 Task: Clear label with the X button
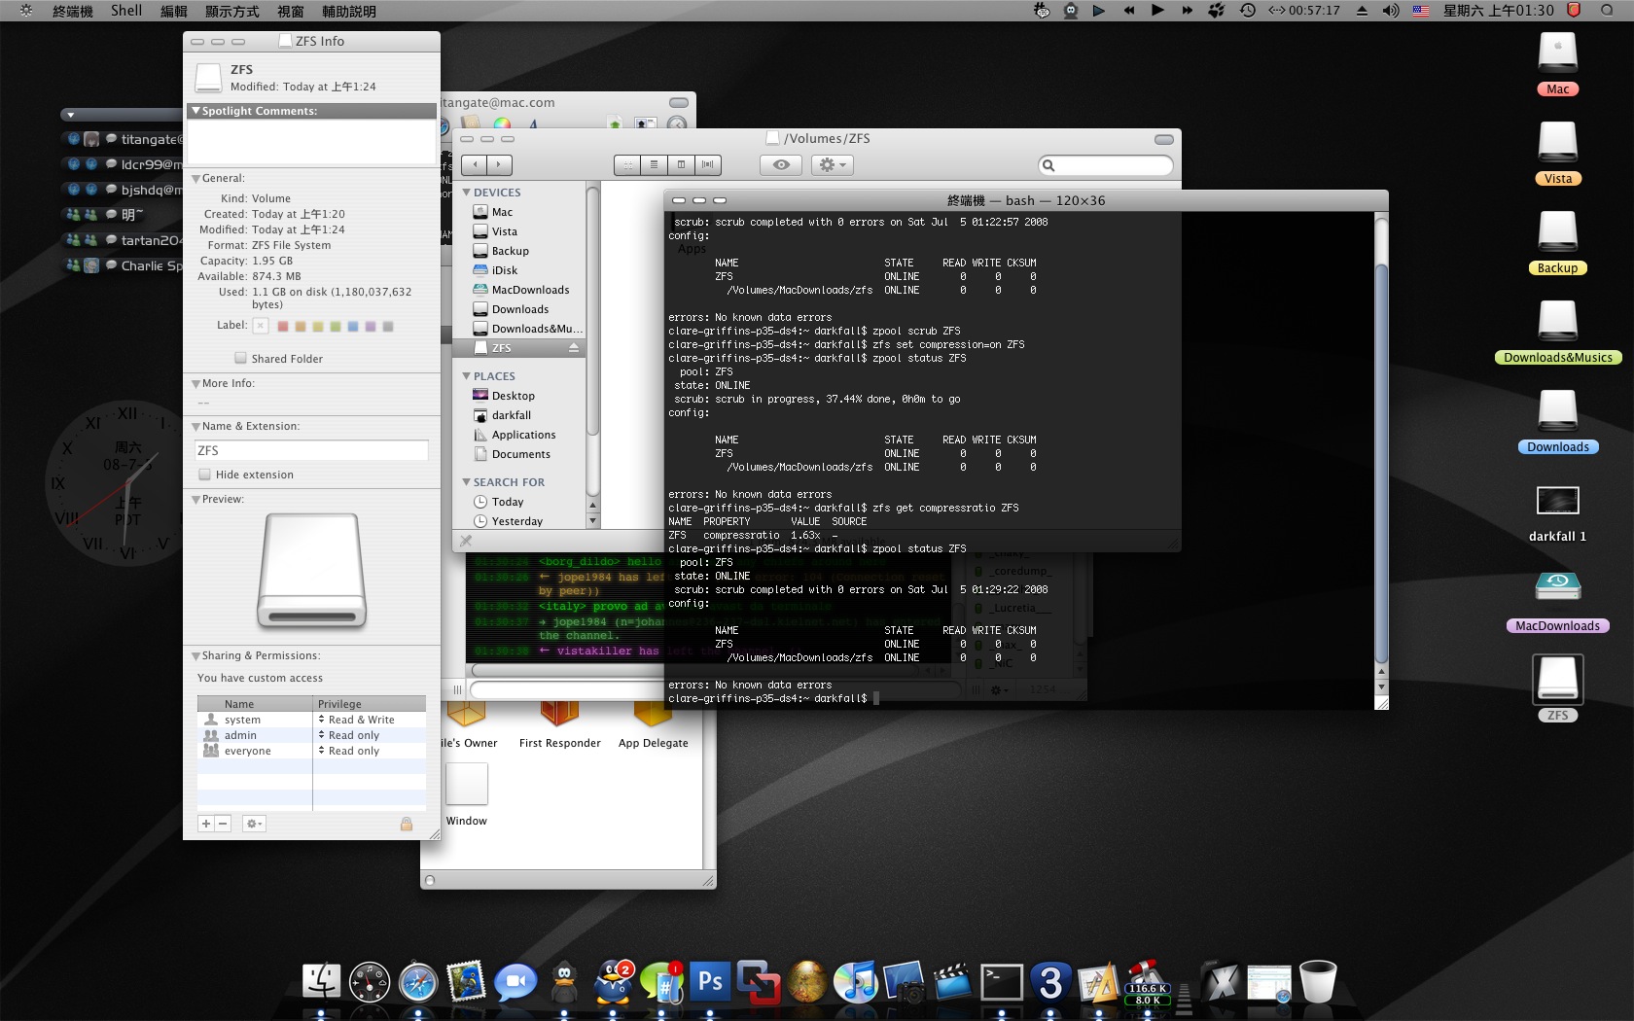point(261,326)
